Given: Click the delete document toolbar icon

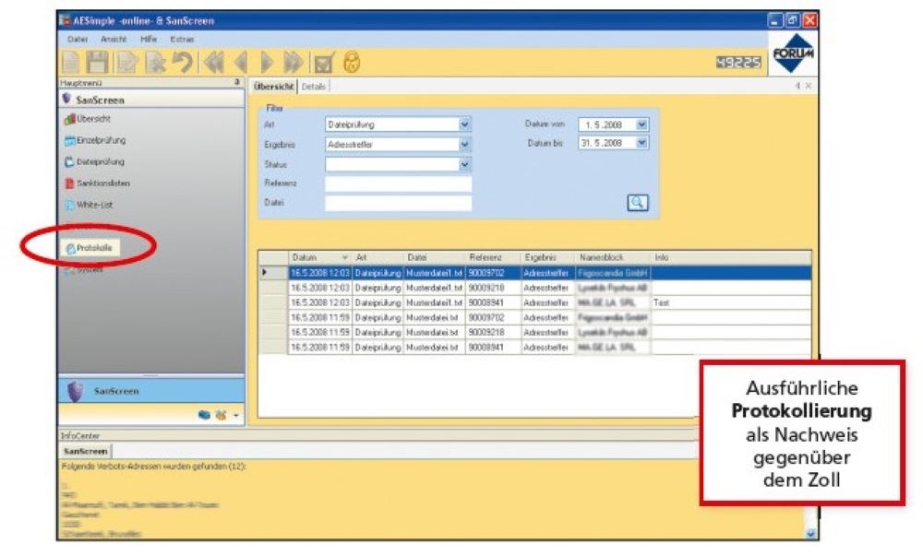Looking at the screenshot, I should [x=155, y=62].
